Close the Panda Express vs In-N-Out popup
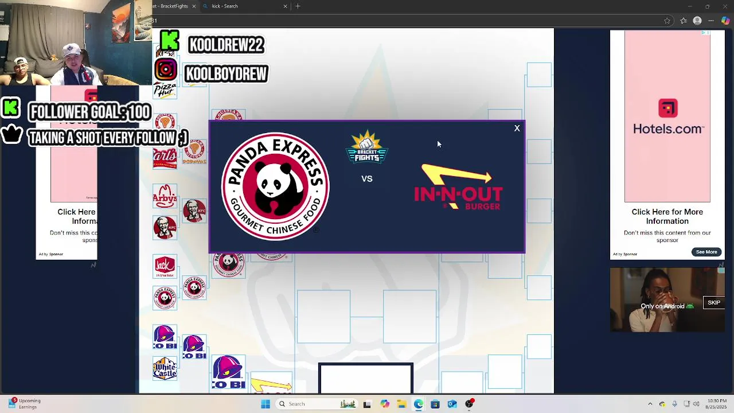734x413 pixels. 517,128
